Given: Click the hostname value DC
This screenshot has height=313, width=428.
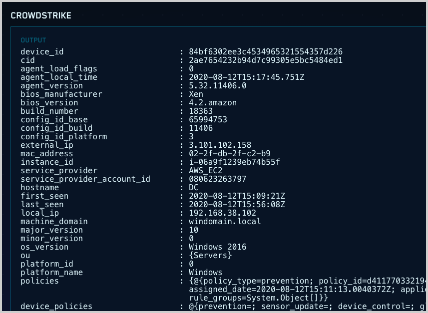Looking at the screenshot, I should [194, 188].
